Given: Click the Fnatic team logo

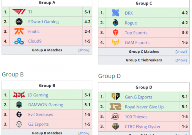Looking at the screenshot, I should pyautogui.click(x=19, y=31).
